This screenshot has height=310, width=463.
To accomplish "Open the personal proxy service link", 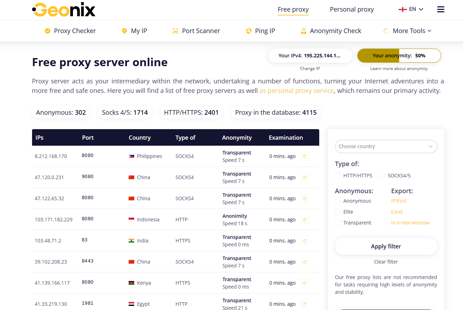I will 296,91.
